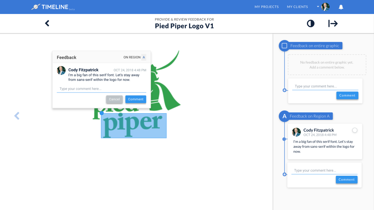Click the 'OCT 24, 2018 4:48 PM' timestamp in popup

point(130,70)
